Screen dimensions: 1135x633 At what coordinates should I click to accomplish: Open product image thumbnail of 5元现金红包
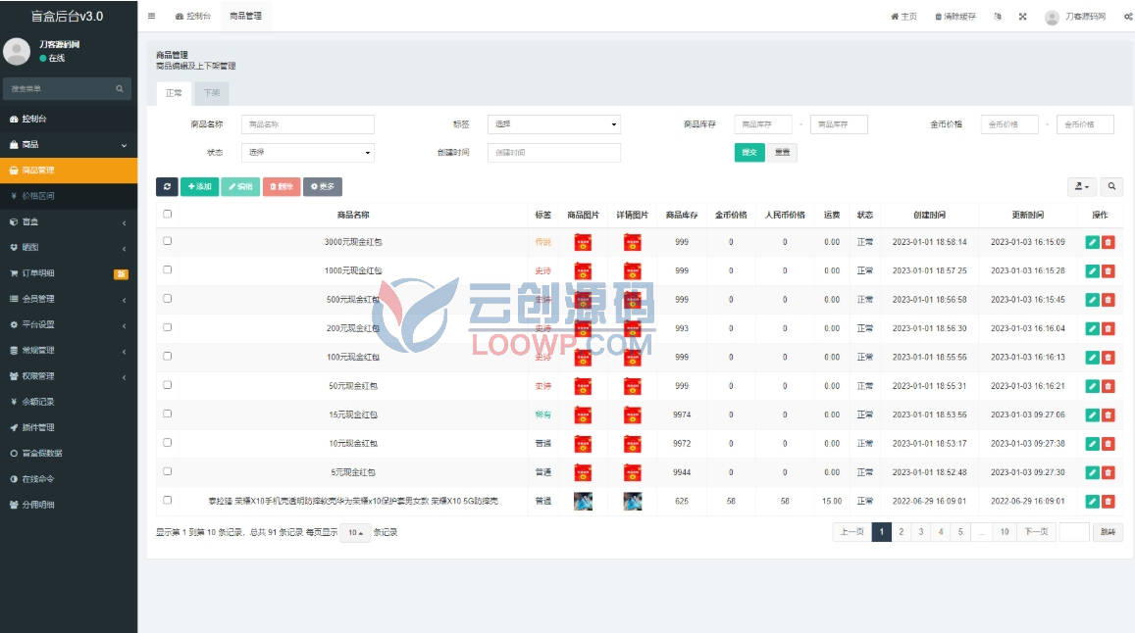583,472
